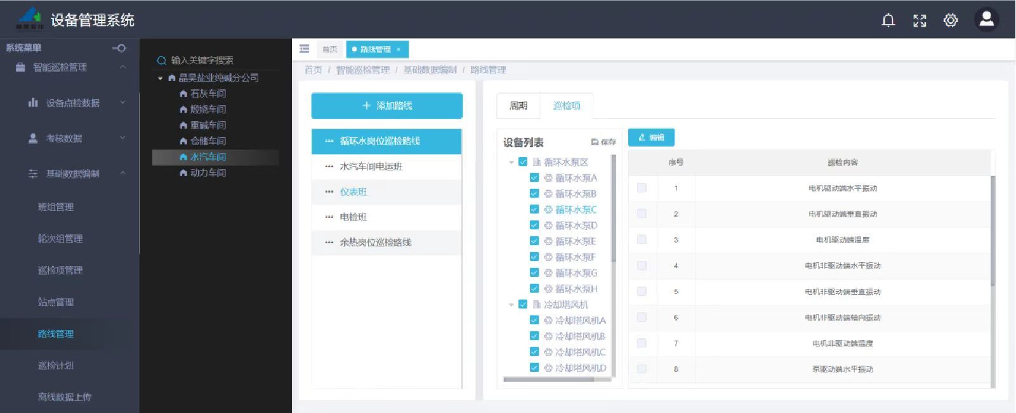Click the 编辑 button
The height and width of the screenshot is (413, 1016).
pos(651,137)
